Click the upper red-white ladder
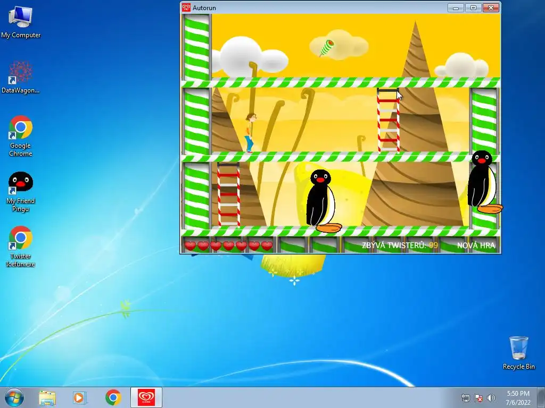 388,121
